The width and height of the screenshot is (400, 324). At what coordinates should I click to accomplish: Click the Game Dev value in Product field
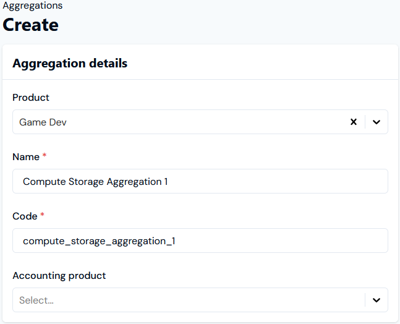click(x=43, y=122)
